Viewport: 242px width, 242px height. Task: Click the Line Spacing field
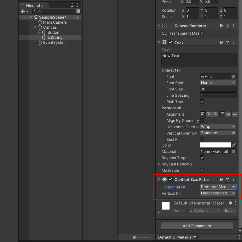pos(218,95)
